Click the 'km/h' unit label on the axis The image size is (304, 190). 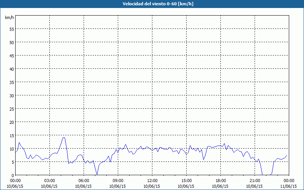coord(9,17)
